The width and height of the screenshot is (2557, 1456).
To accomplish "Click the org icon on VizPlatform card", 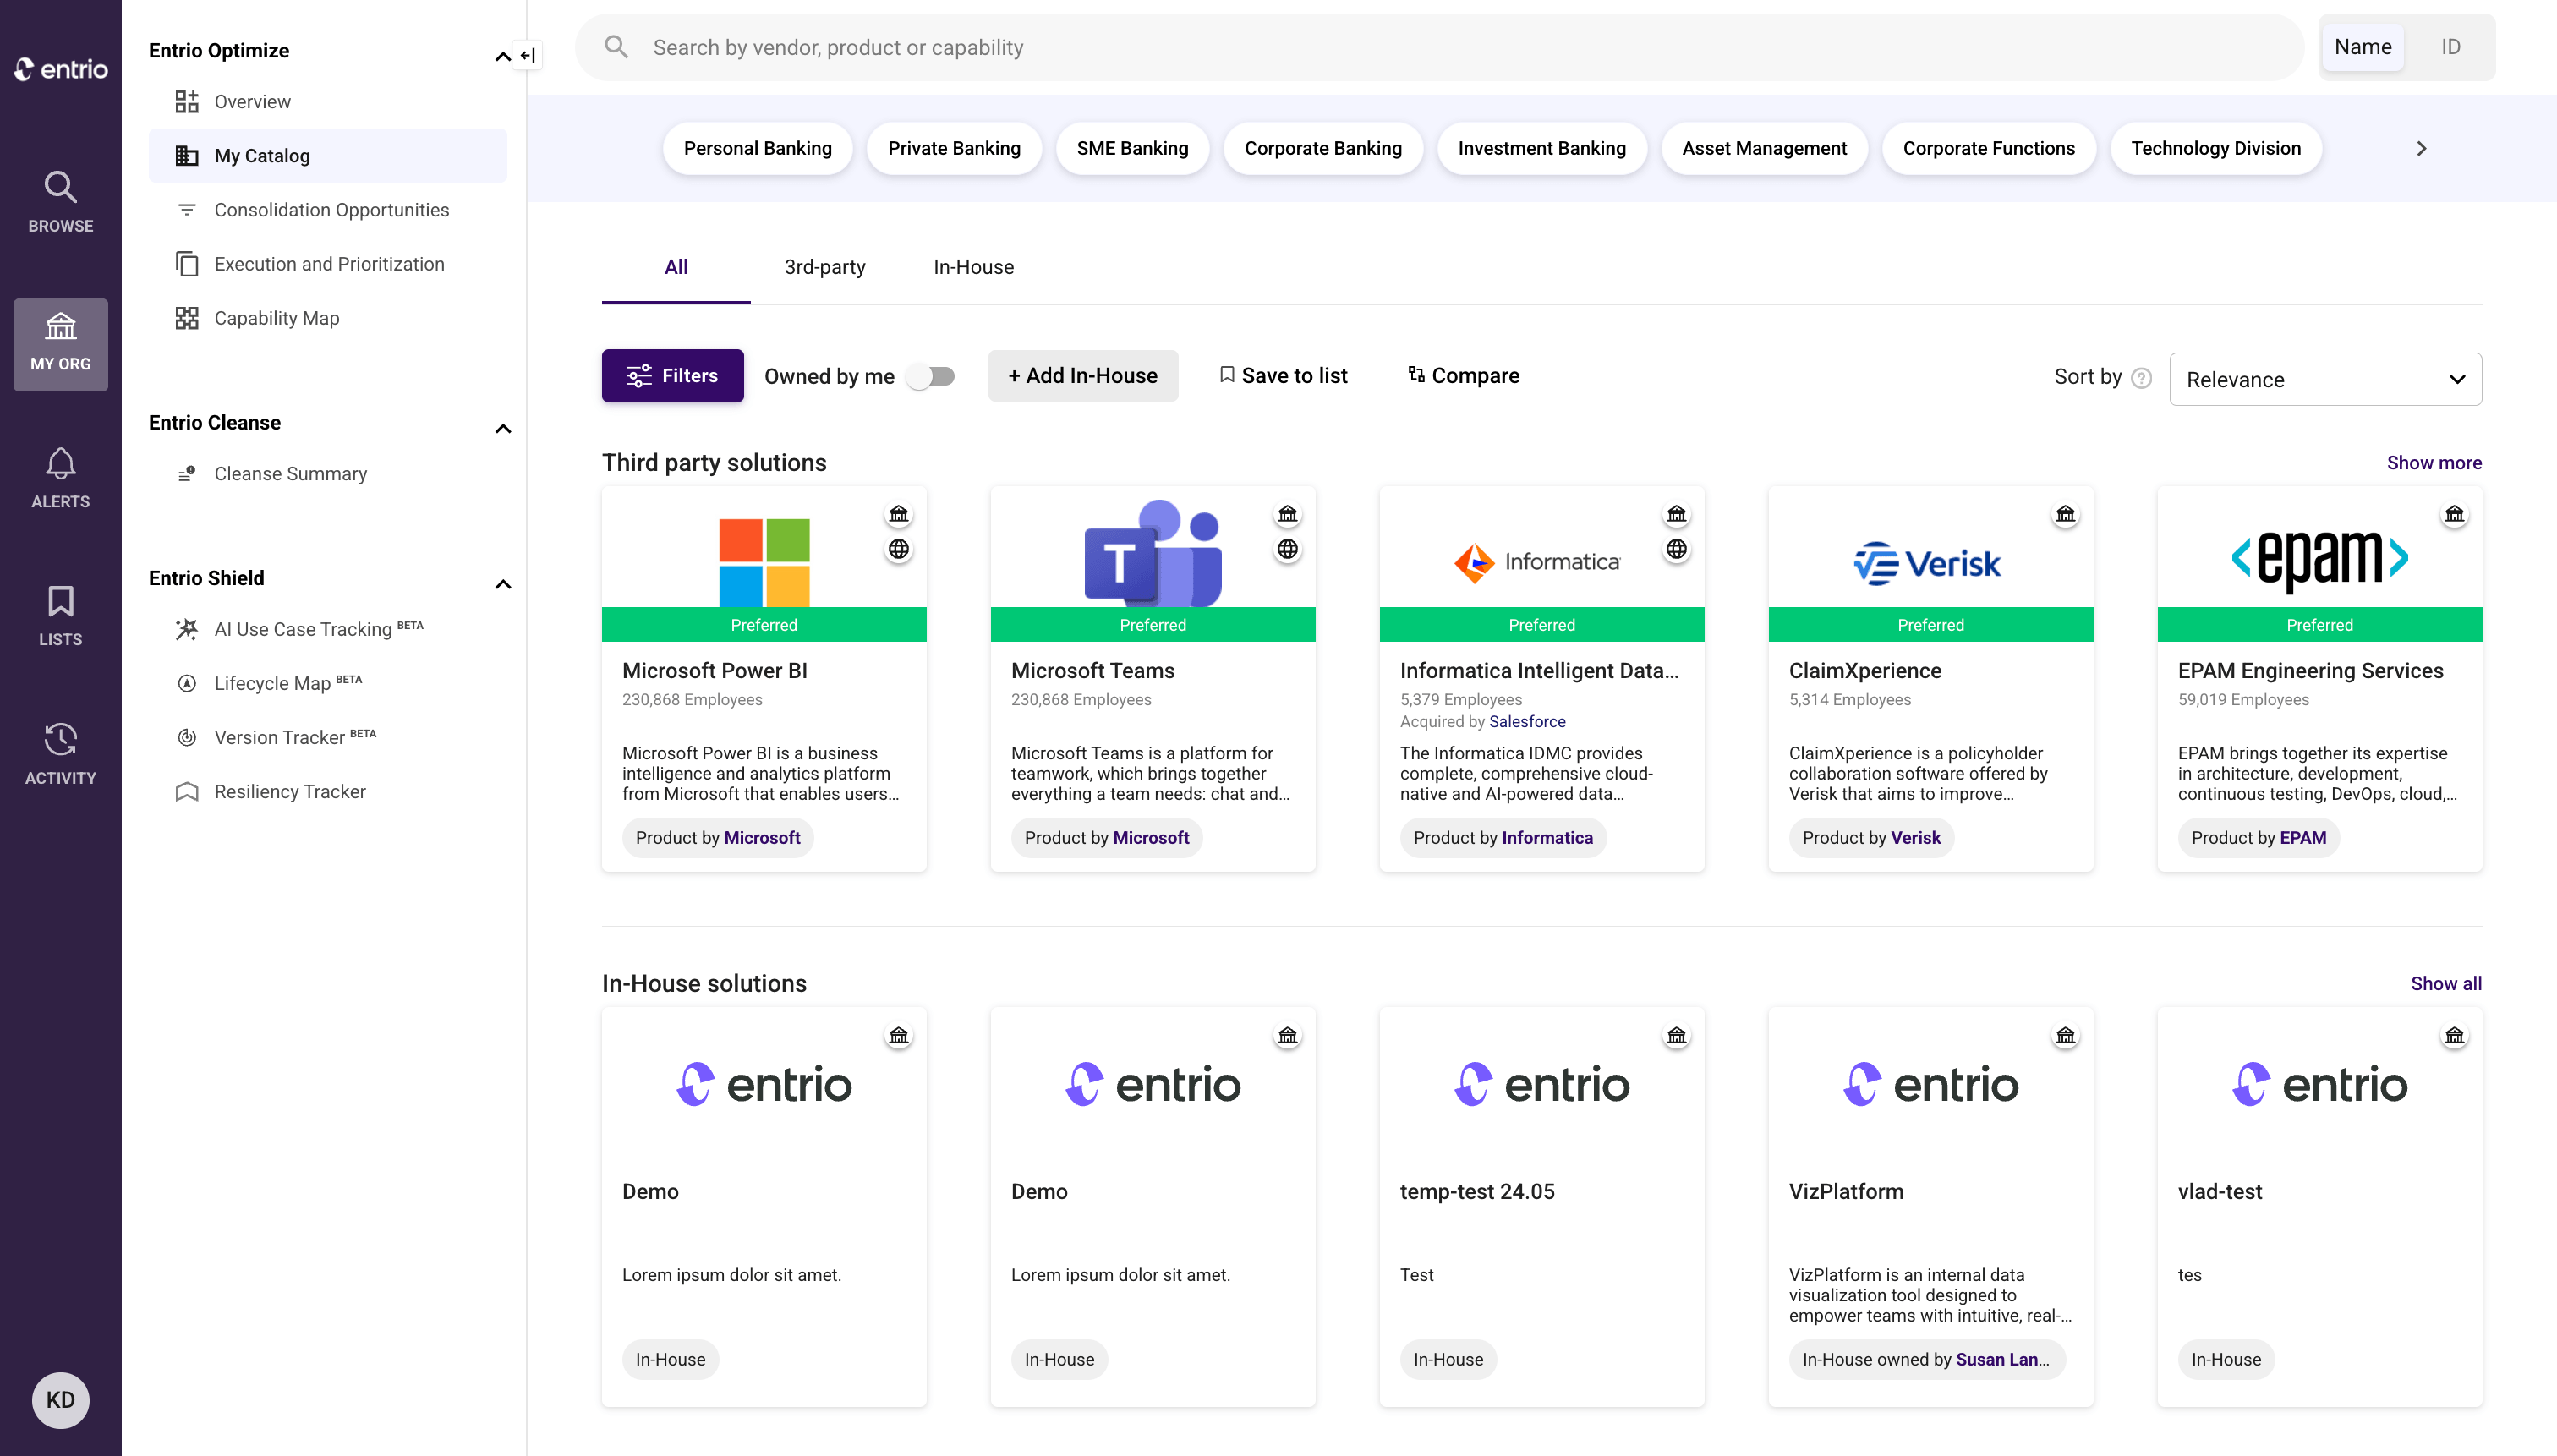I will coord(2065,1035).
